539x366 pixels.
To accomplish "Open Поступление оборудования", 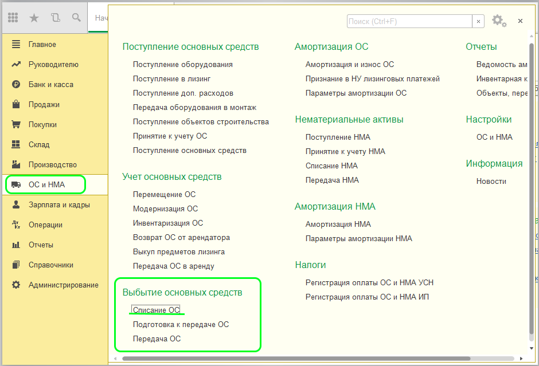I will click(x=183, y=64).
